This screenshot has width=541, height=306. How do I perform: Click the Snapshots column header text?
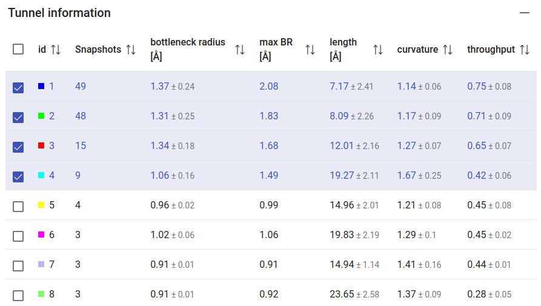[98, 50]
